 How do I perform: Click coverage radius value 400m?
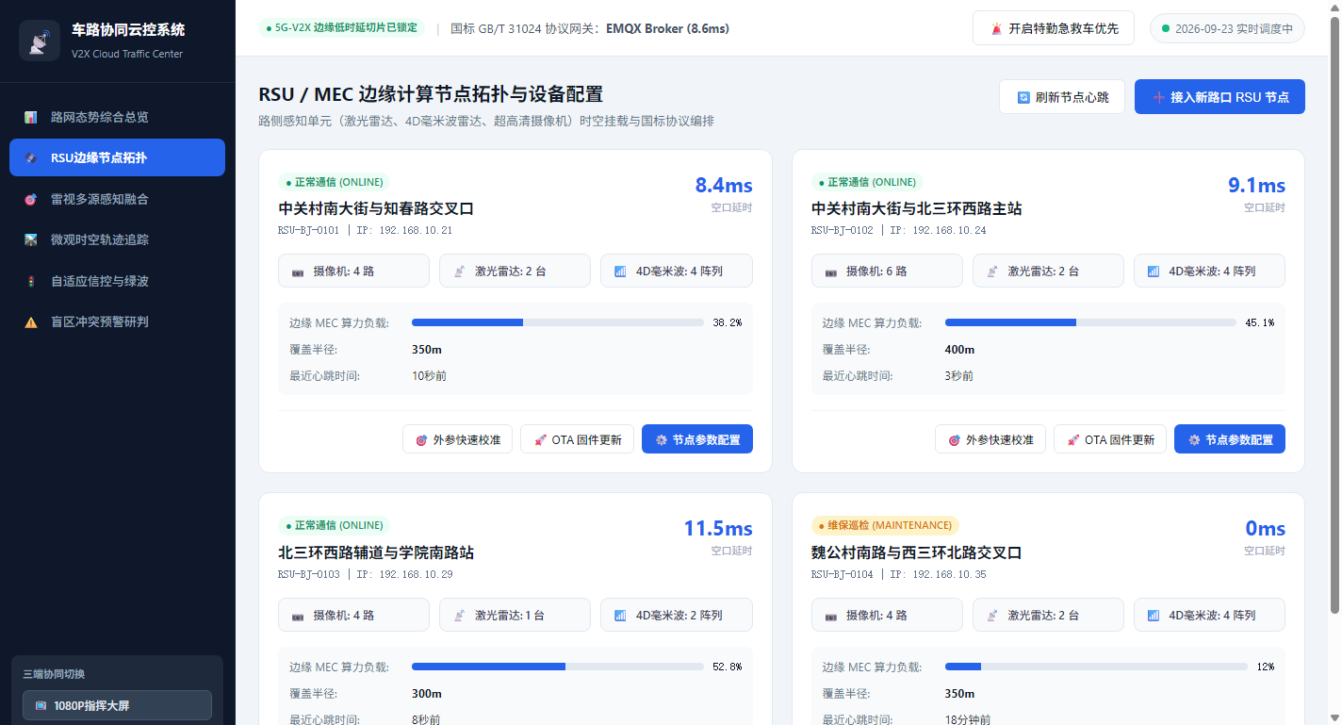click(959, 350)
